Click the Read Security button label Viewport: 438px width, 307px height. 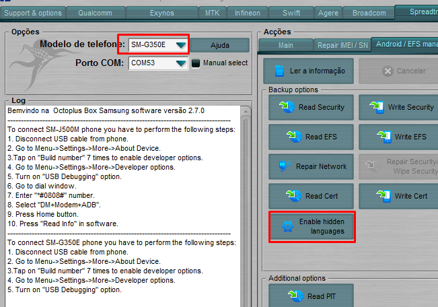coord(321,107)
